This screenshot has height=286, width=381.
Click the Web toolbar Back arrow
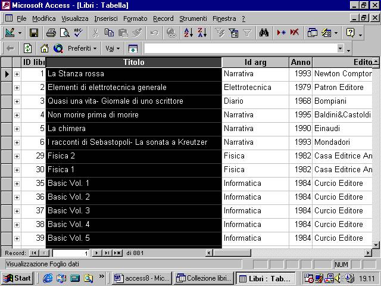click(10, 48)
